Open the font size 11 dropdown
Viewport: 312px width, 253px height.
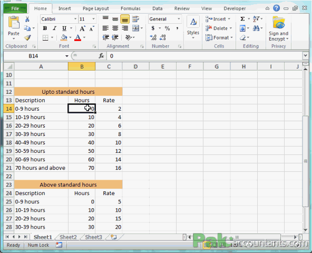[x=93, y=19]
